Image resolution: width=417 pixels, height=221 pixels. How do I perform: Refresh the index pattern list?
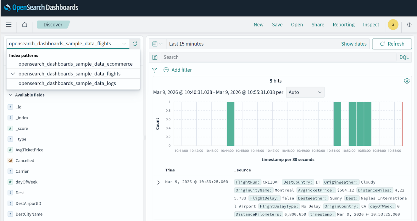(x=135, y=43)
